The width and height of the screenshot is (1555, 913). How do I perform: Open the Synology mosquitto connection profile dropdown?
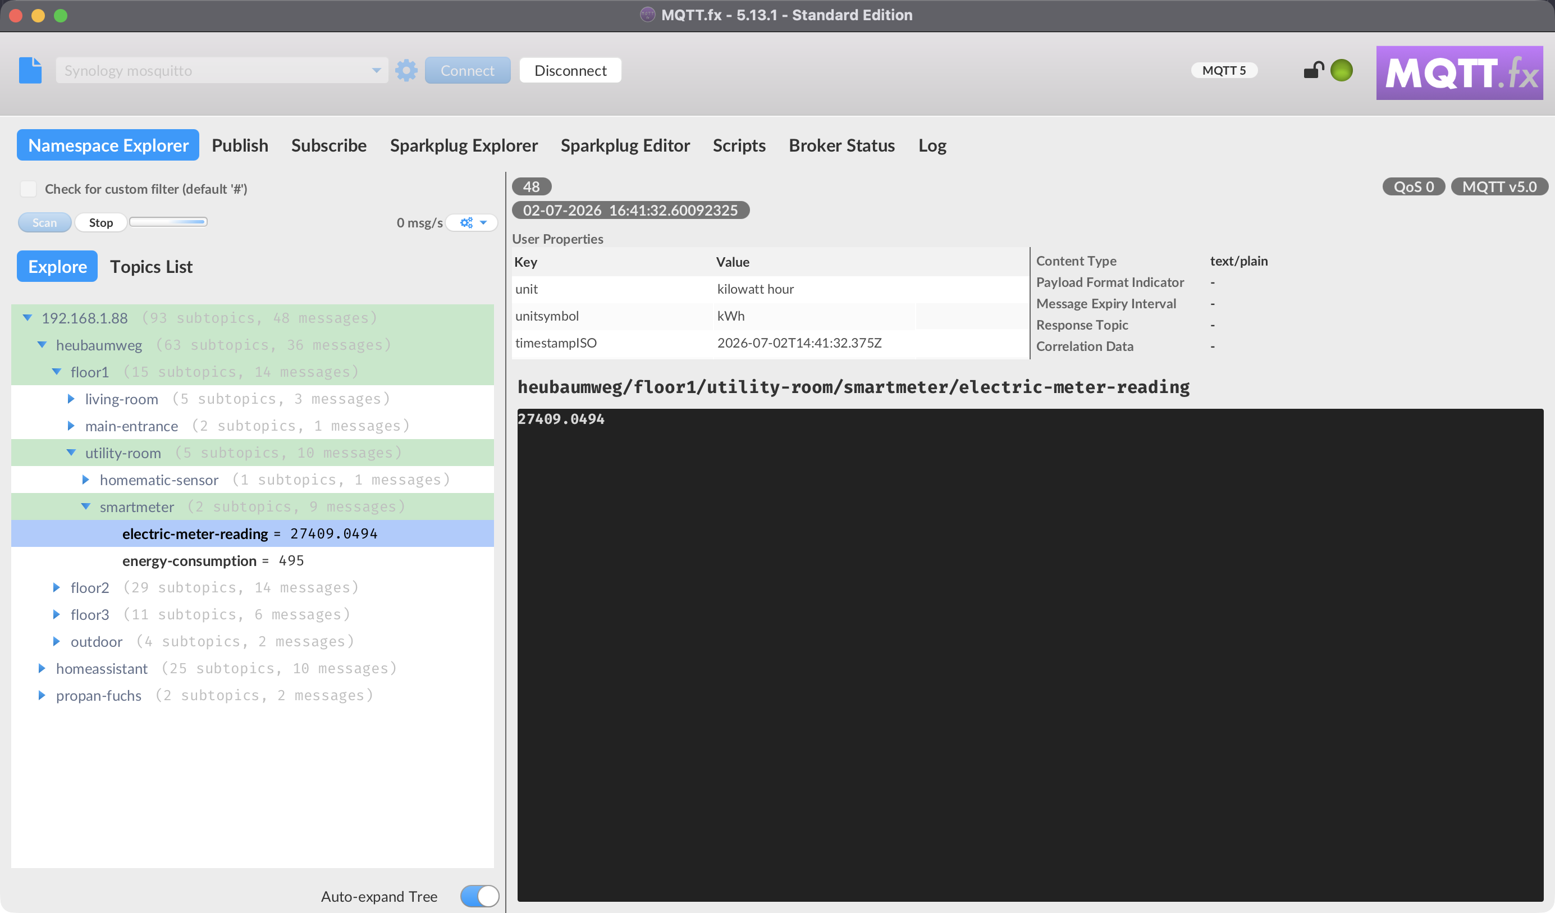point(222,70)
